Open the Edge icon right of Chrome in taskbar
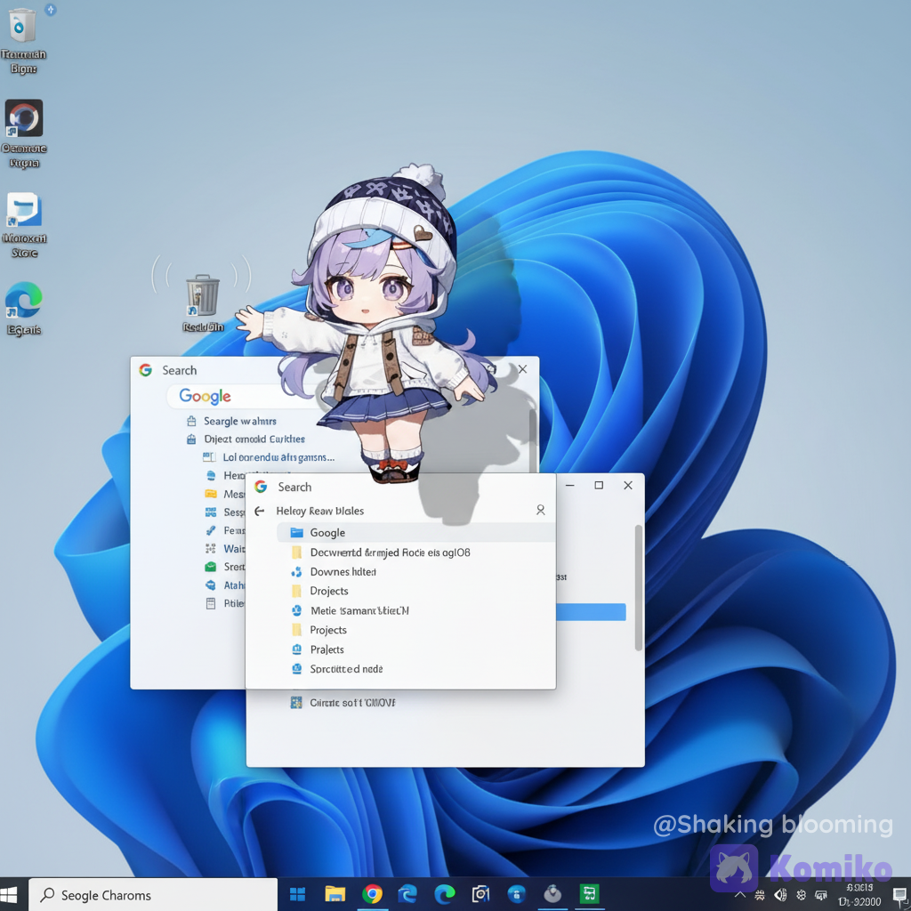Image resolution: width=911 pixels, height=911 pixels. 407,893
